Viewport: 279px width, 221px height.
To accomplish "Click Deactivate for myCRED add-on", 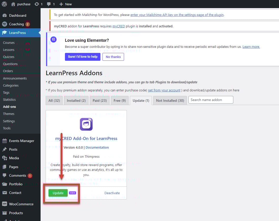I will click(x=112, y=193).
